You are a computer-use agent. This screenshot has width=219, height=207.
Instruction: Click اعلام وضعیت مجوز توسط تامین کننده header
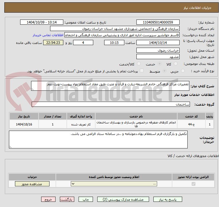[x=114, y=177]
